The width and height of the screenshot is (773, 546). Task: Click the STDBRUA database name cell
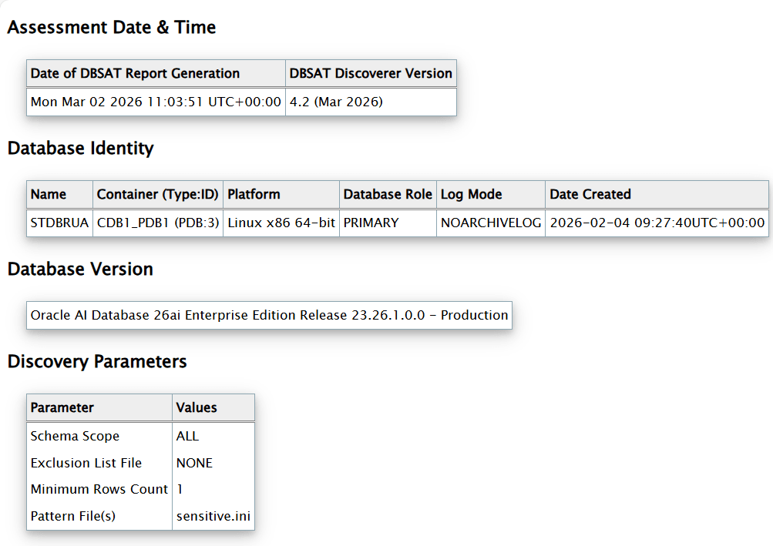click(x=59, y=223)
